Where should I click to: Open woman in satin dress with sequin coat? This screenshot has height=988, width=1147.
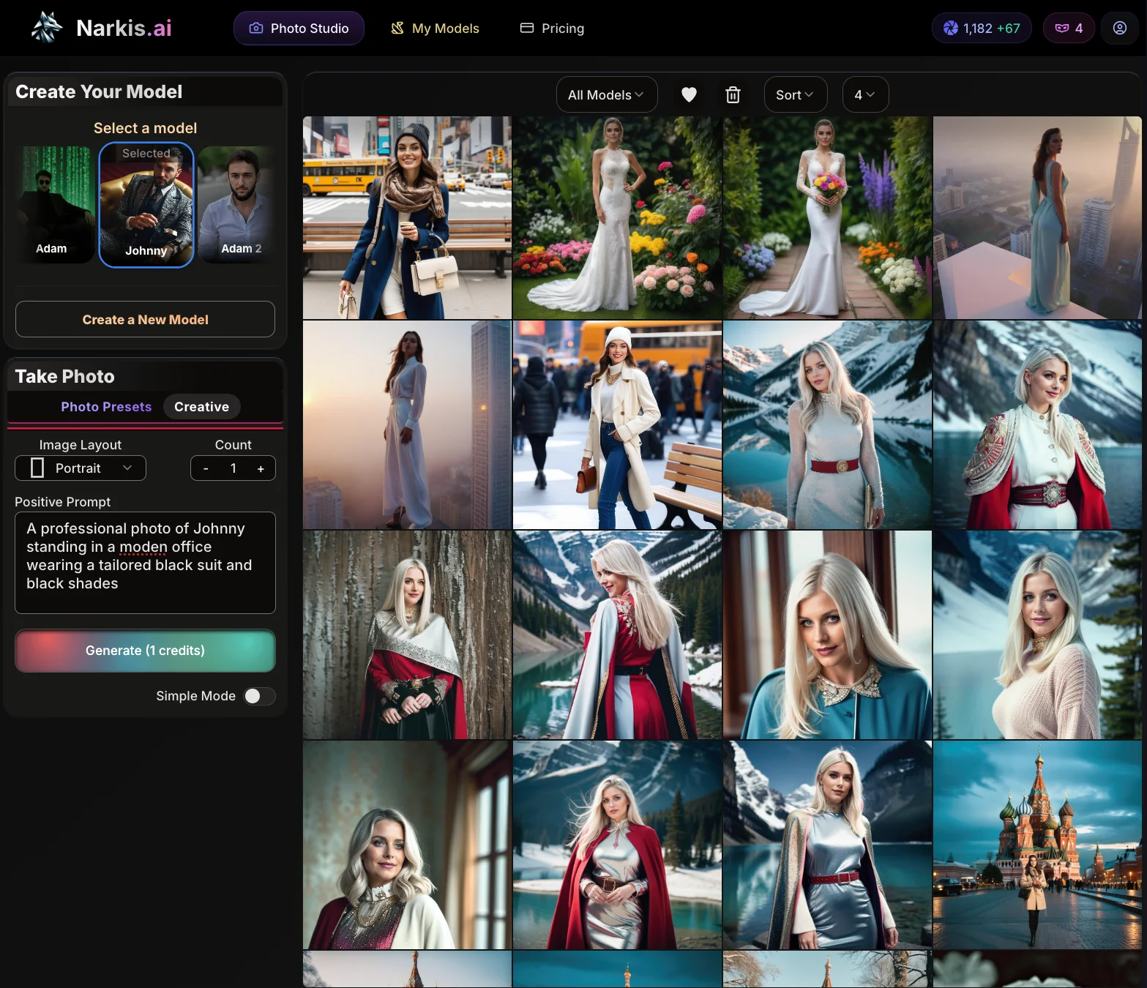[827, 845]
